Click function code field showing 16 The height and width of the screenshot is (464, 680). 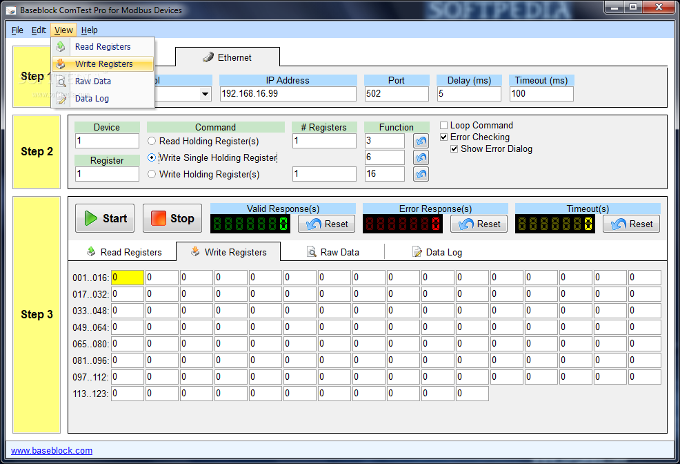point(385,174)
